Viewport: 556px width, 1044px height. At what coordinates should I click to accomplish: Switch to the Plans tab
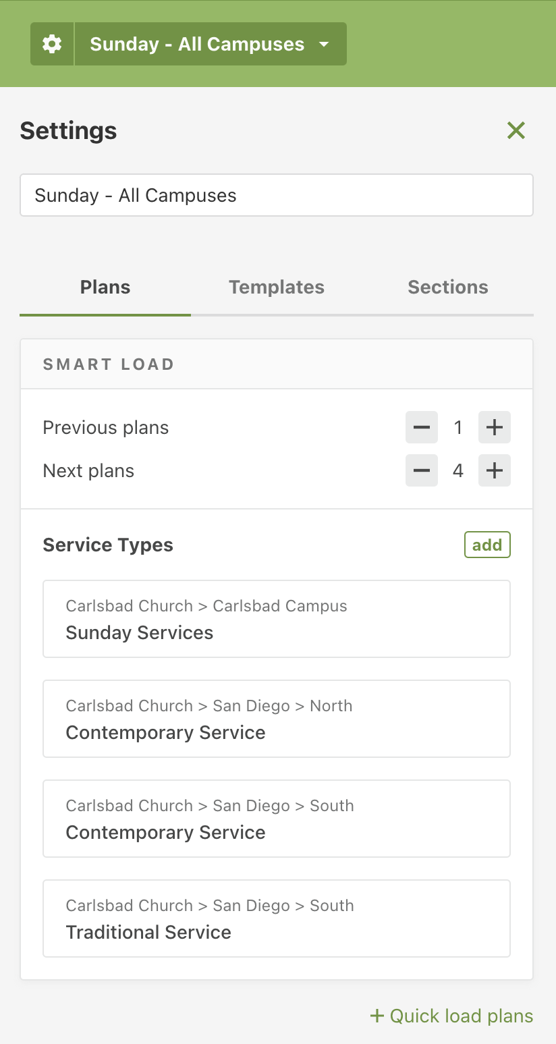(105, 287)
